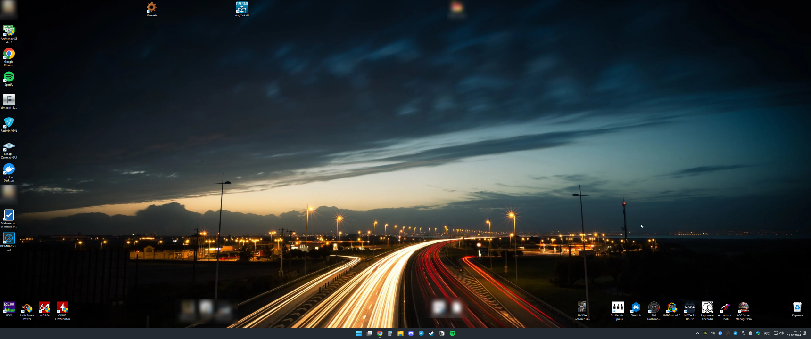The height and width of the screenshot is (339, 811).
Task: Select the NVIDIA GeForce desktop icon
Action: (x=582, y=311)
